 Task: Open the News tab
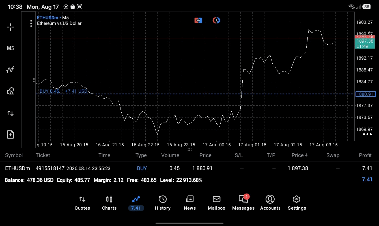coord(189,203)
